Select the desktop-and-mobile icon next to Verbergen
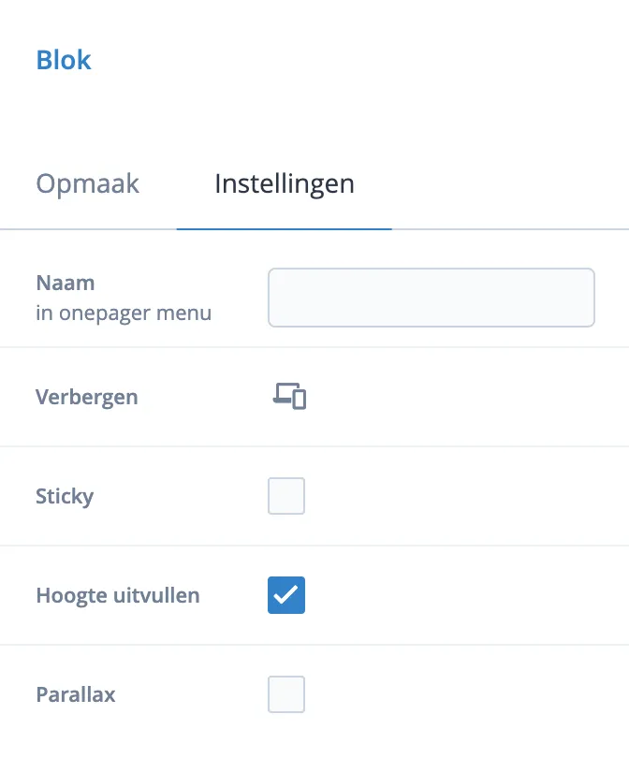This screenshot has height=758, width=629. pos(285,396)
